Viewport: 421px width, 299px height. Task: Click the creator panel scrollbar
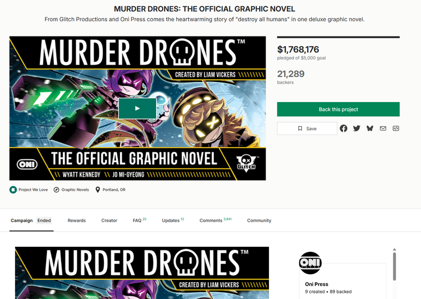click(x=394, y=266)
